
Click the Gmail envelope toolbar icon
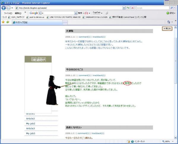point(86,13)
